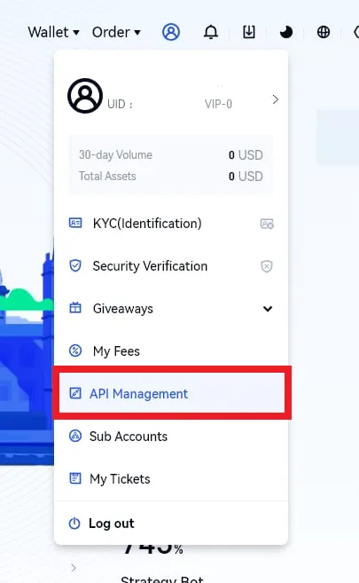The width and height of the screenshot is (359, 583).
Task: Click the app download icon
Action: point(249,32)
